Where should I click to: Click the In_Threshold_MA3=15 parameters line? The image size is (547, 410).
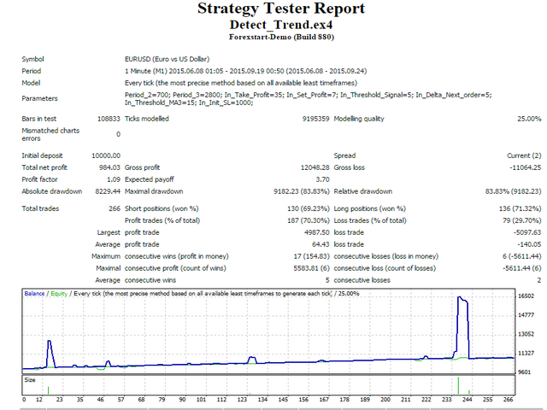click(x=189, y=102)
